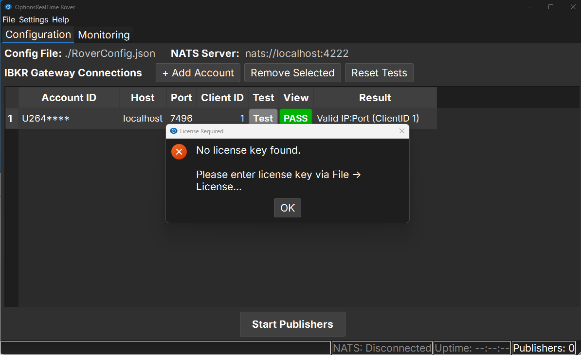581x355 pixels.
Task: Click the OptionsRealTime Rover app icon
Action: (x=8, y=7)
